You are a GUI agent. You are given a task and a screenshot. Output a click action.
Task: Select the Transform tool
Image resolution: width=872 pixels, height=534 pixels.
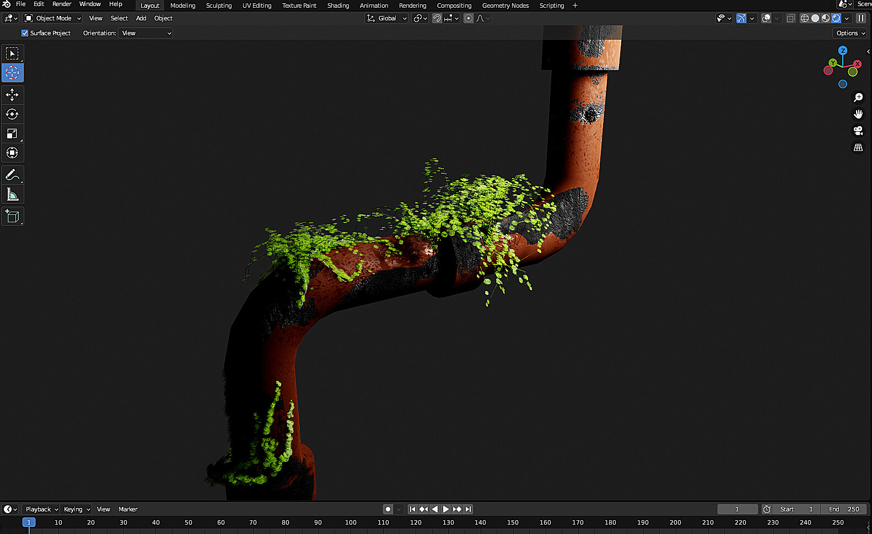pyautogui.click(x=12, y=153)
